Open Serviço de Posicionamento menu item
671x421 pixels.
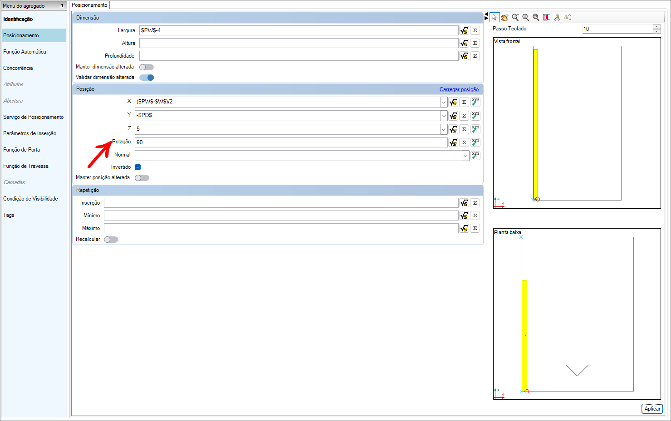point(34,117)
